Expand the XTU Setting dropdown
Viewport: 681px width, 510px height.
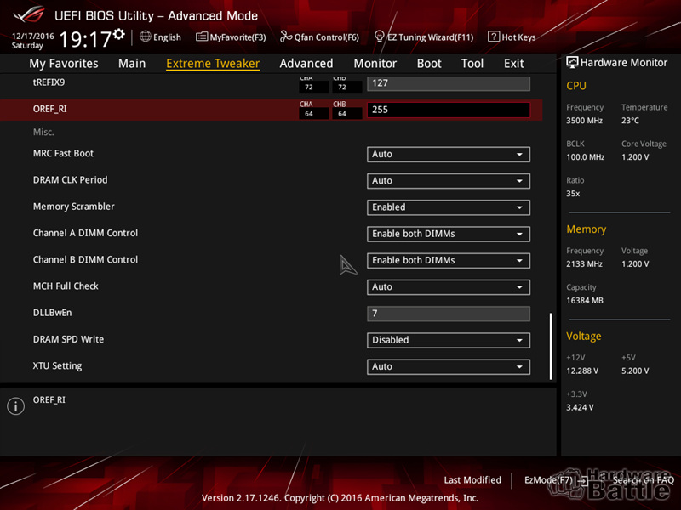click(449, 367)
